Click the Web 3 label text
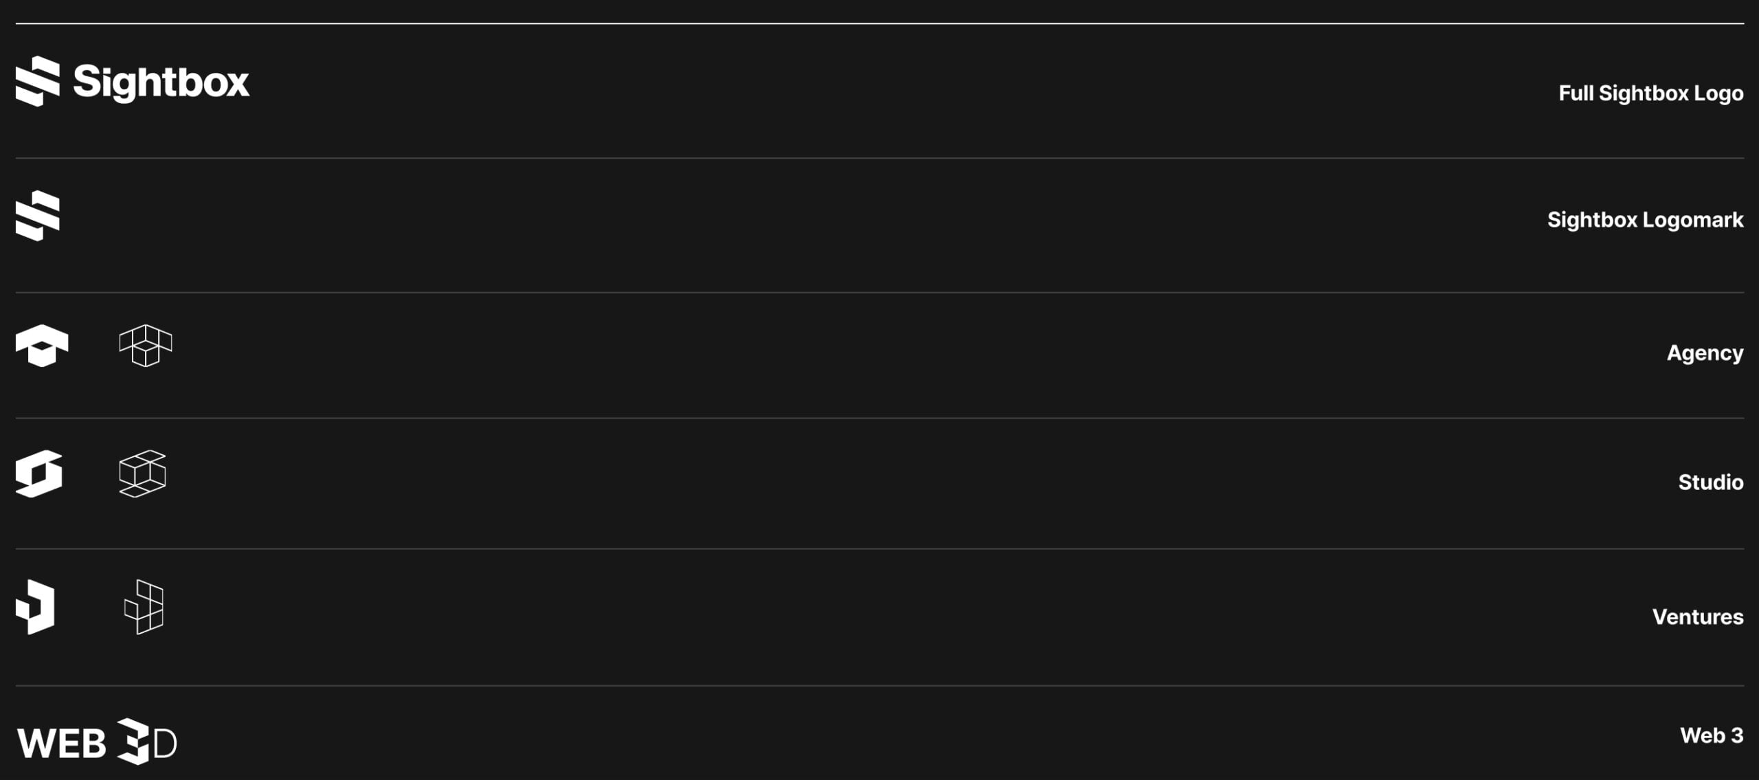The image size is (1759, 780). [x=1712, y=735]
